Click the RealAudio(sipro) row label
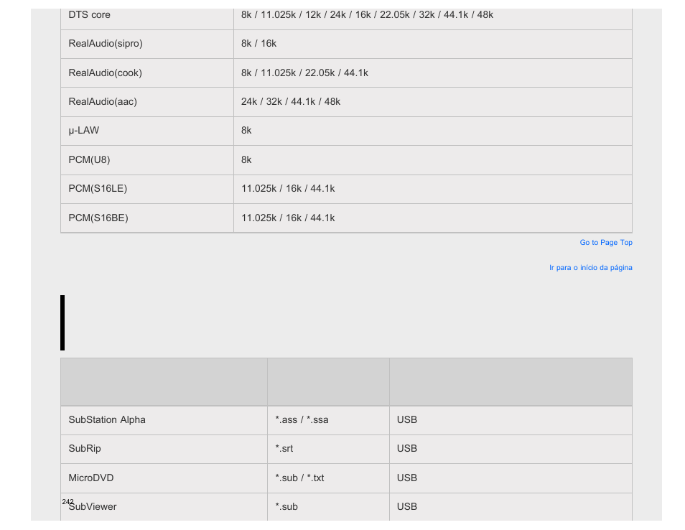This screenshot has width=685, height=530. tap(146, 44)
